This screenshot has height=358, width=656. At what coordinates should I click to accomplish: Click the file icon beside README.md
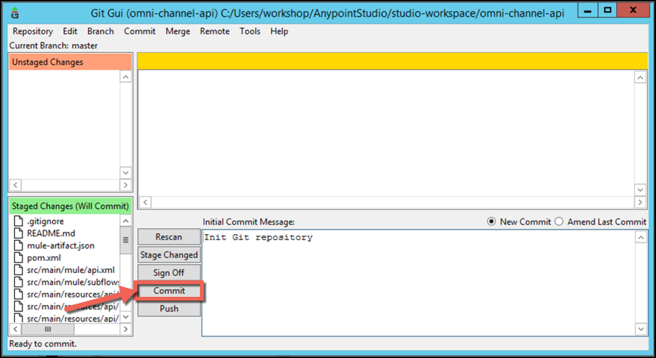(x=19, y=233)
